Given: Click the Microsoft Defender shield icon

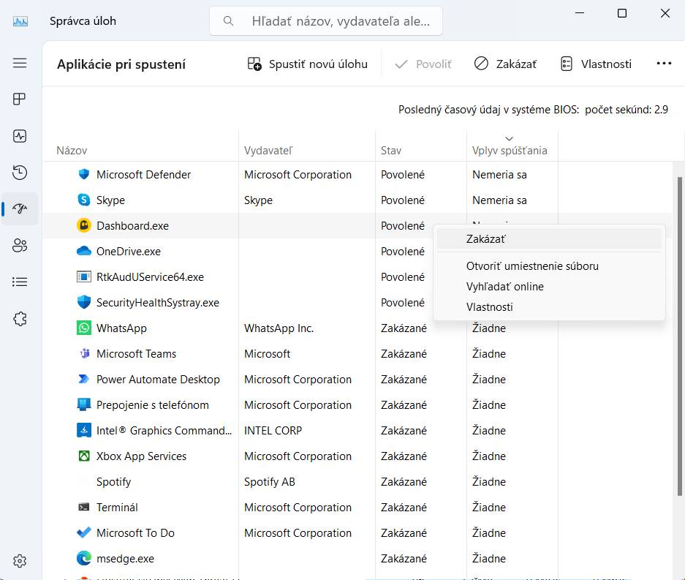Looking at the screenshot, I should 84,174.
